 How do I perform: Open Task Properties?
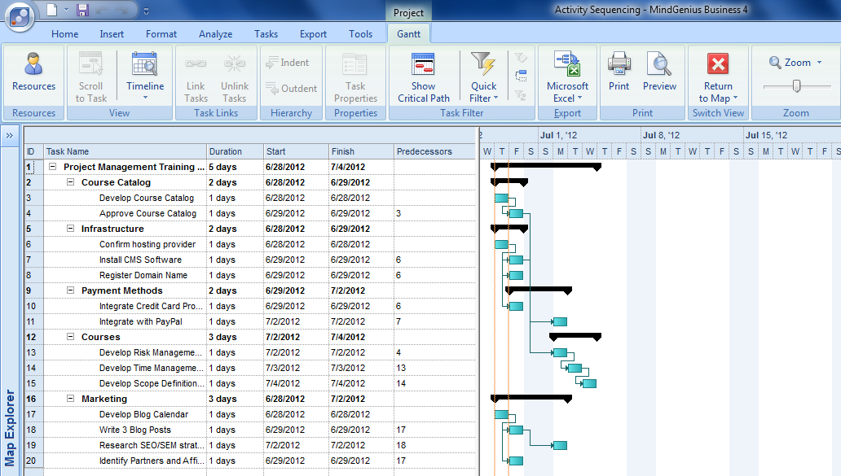tap(355, 73)
